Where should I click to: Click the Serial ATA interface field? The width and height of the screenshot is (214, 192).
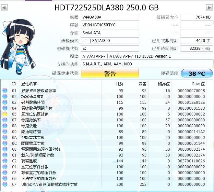click(110, 33)
